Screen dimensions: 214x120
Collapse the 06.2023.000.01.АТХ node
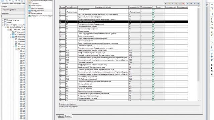[5, 27]
